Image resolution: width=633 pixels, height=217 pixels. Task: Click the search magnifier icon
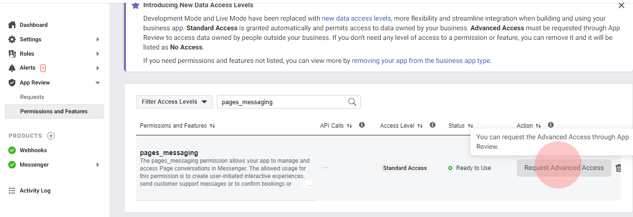tap(352, 102)
